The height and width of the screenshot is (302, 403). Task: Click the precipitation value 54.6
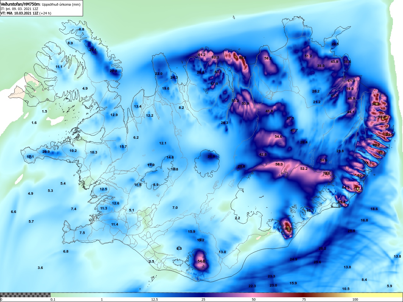point(278,137)
